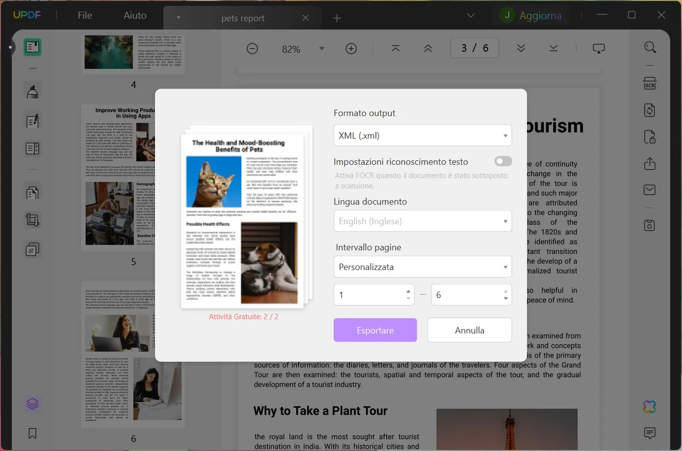Open the search magnifier
Viewport: 682px width, 451px height.
(650, 47)
